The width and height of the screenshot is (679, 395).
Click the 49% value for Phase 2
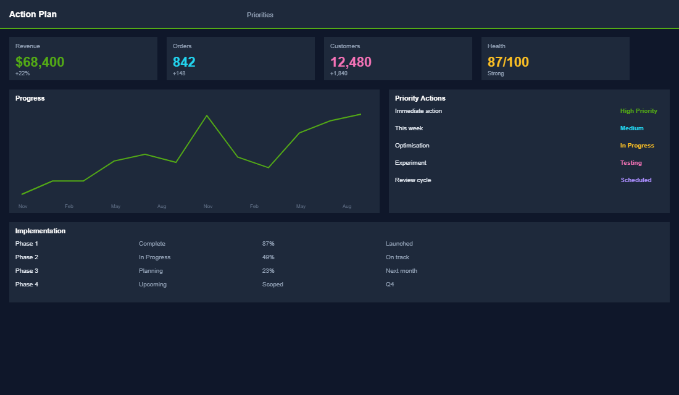click(x=268, y=257)
